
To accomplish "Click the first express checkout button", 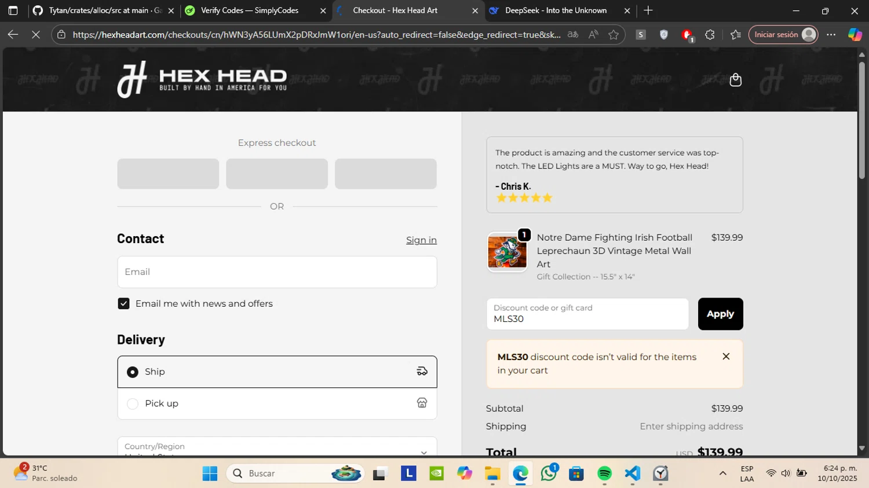I will (x=168, y=174).
